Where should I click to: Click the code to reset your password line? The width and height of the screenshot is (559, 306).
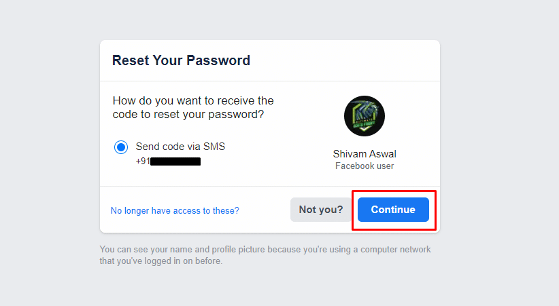point(188,114)
